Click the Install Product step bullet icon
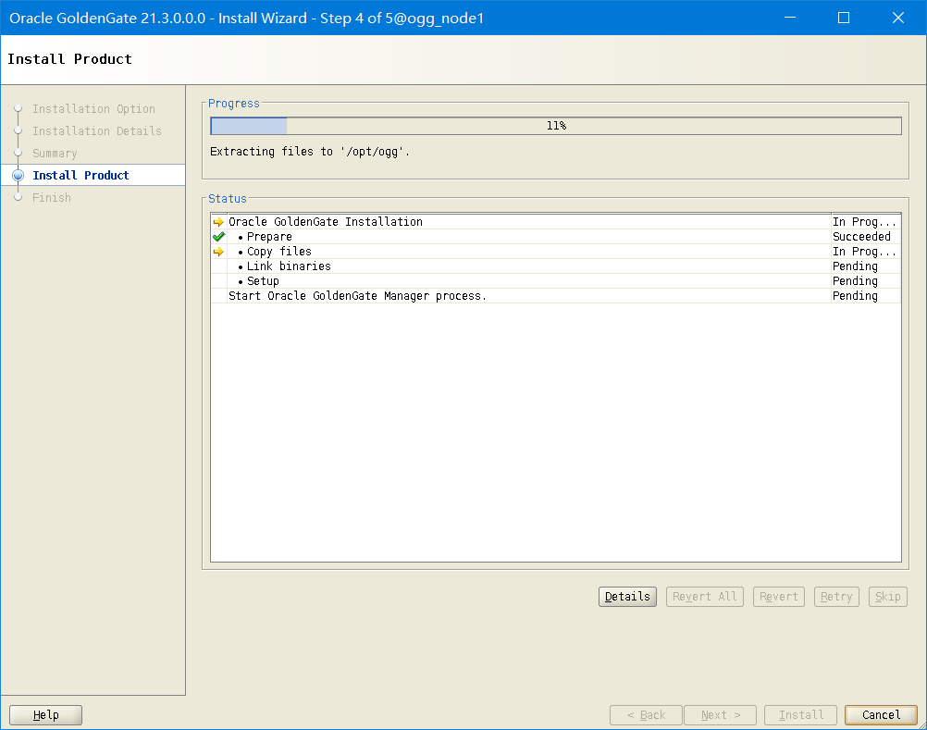Screen dimensions: 927x730 [18, 176]
